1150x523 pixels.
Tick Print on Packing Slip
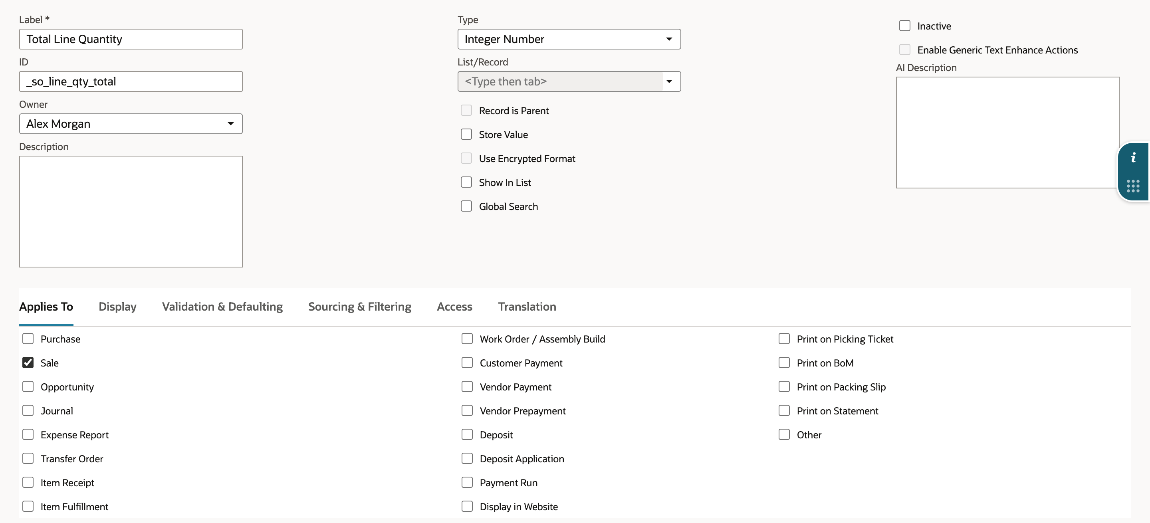coord(784,386)
